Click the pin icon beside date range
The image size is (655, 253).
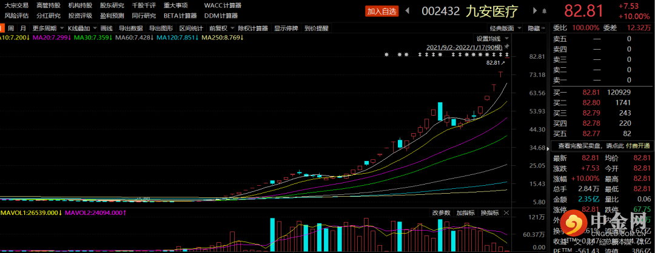(507, 47)
